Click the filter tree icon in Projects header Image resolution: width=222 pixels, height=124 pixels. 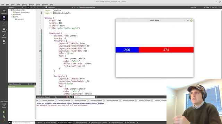25,7
